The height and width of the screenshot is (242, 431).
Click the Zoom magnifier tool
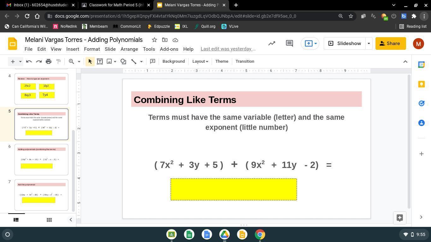pyautogui.click(x=71, y=61)
